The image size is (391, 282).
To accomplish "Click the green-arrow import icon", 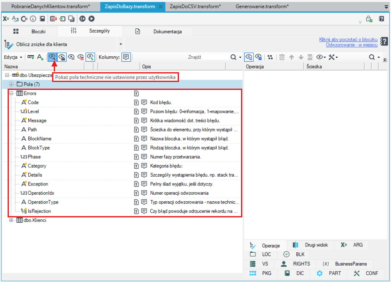I will [x=62, y=19].
